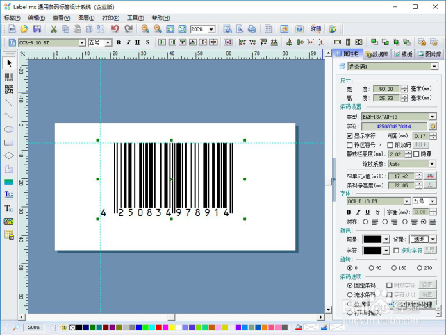Open the 编辑(E) menu
The height and width of the screenshot is (336, 446).
[37, 18]
